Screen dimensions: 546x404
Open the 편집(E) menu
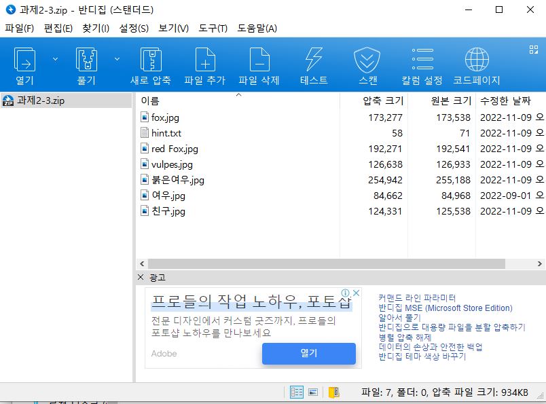pos(58,29)
